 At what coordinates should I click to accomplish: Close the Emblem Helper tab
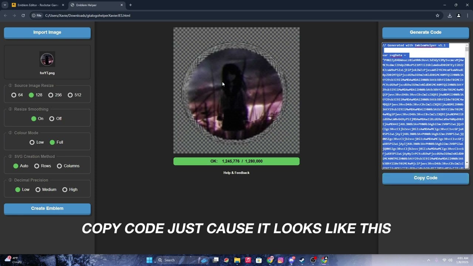click(x=122, y=5)
